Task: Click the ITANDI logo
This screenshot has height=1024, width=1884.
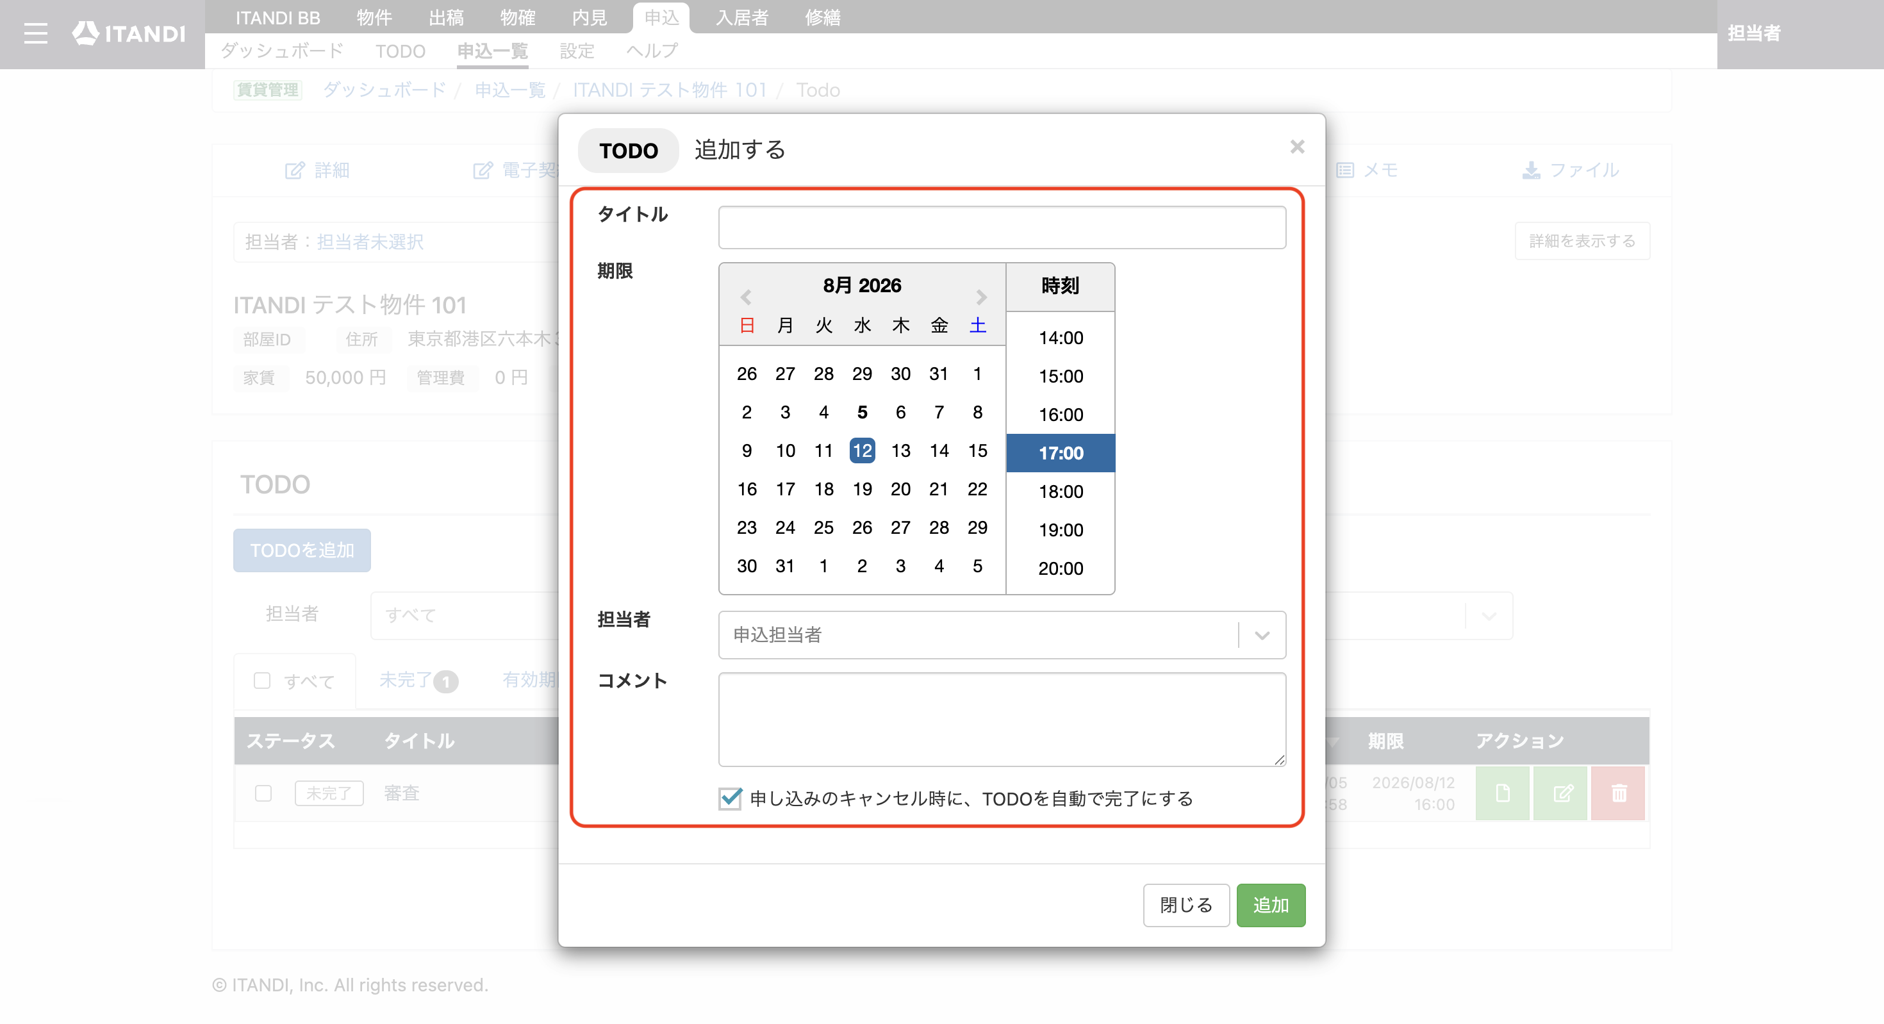Action: (129, 34)
